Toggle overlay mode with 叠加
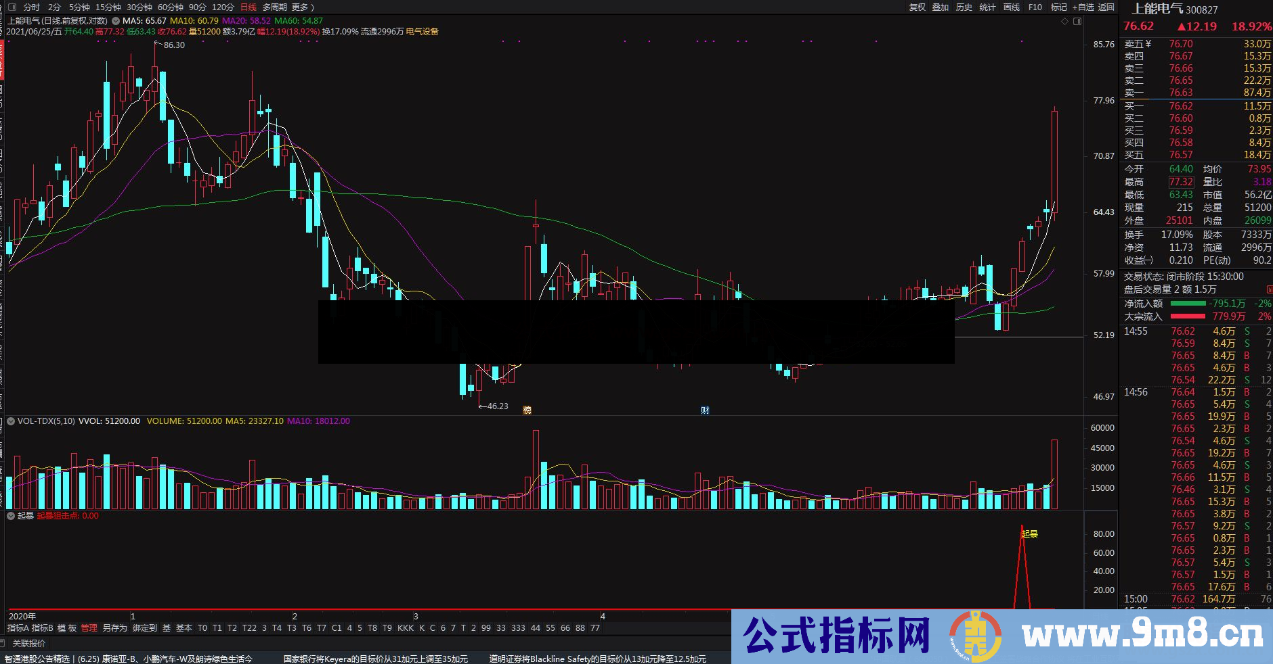1273x664 pixels. point(941,7)
